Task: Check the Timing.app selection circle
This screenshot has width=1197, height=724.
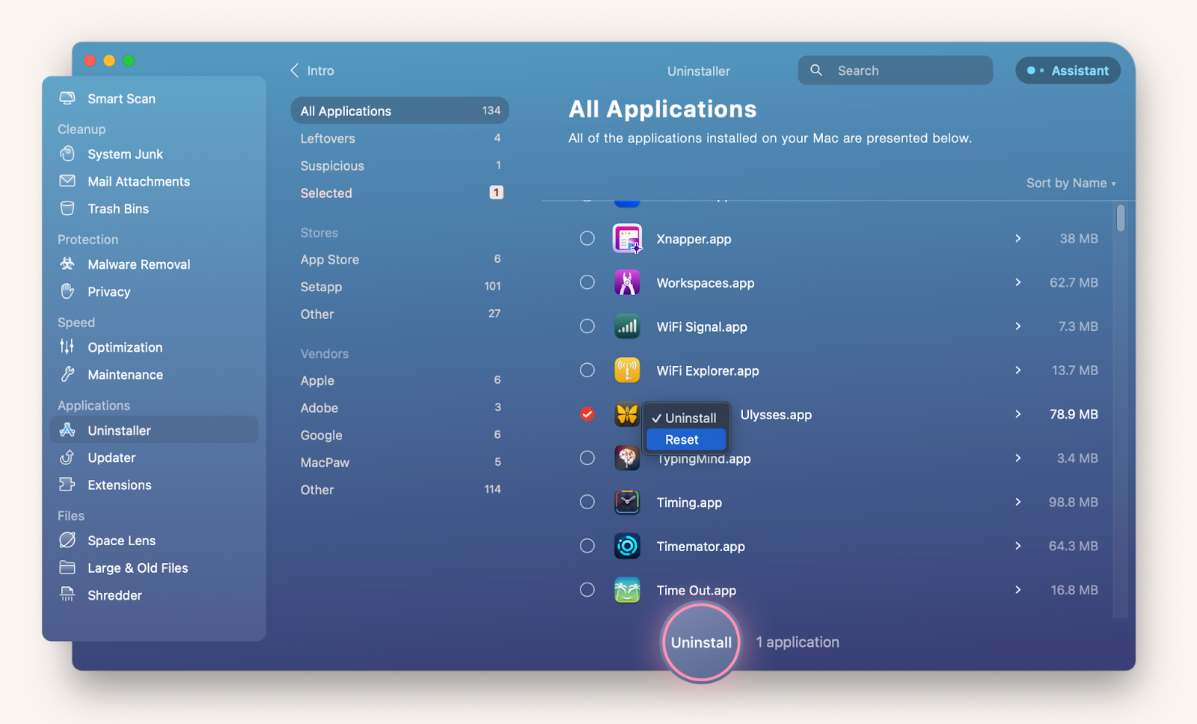Action: point(587,502)
